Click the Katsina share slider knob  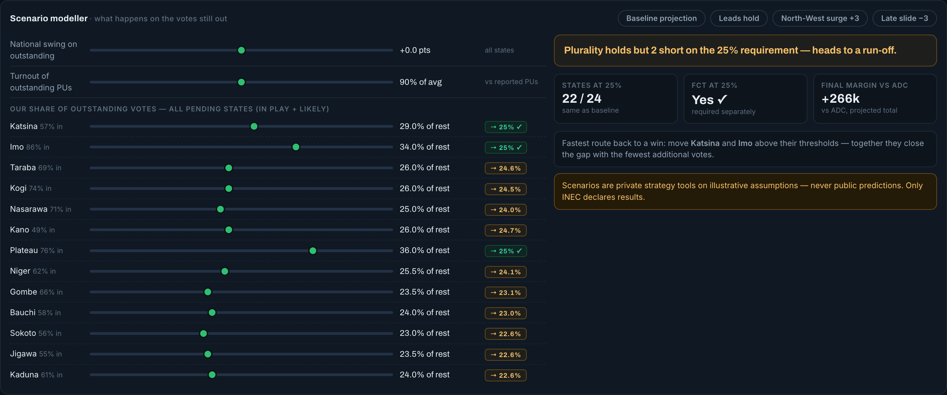tap(254, 126)
